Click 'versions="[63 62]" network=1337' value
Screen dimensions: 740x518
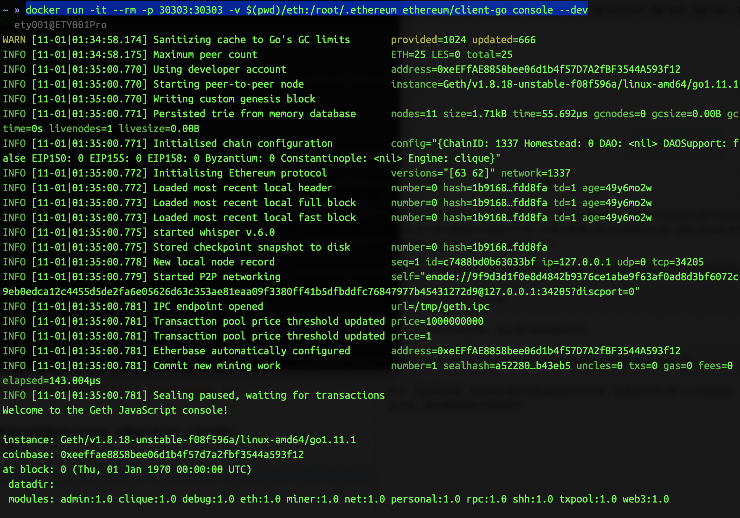(x=480, y=173)
